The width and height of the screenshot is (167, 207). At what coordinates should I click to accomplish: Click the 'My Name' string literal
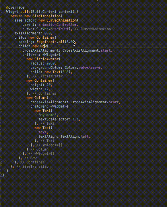coord(47,115)
